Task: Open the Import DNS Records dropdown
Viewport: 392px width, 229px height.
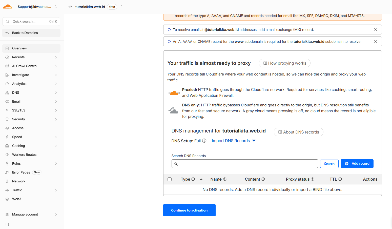Action: click(x=234, y=141)
